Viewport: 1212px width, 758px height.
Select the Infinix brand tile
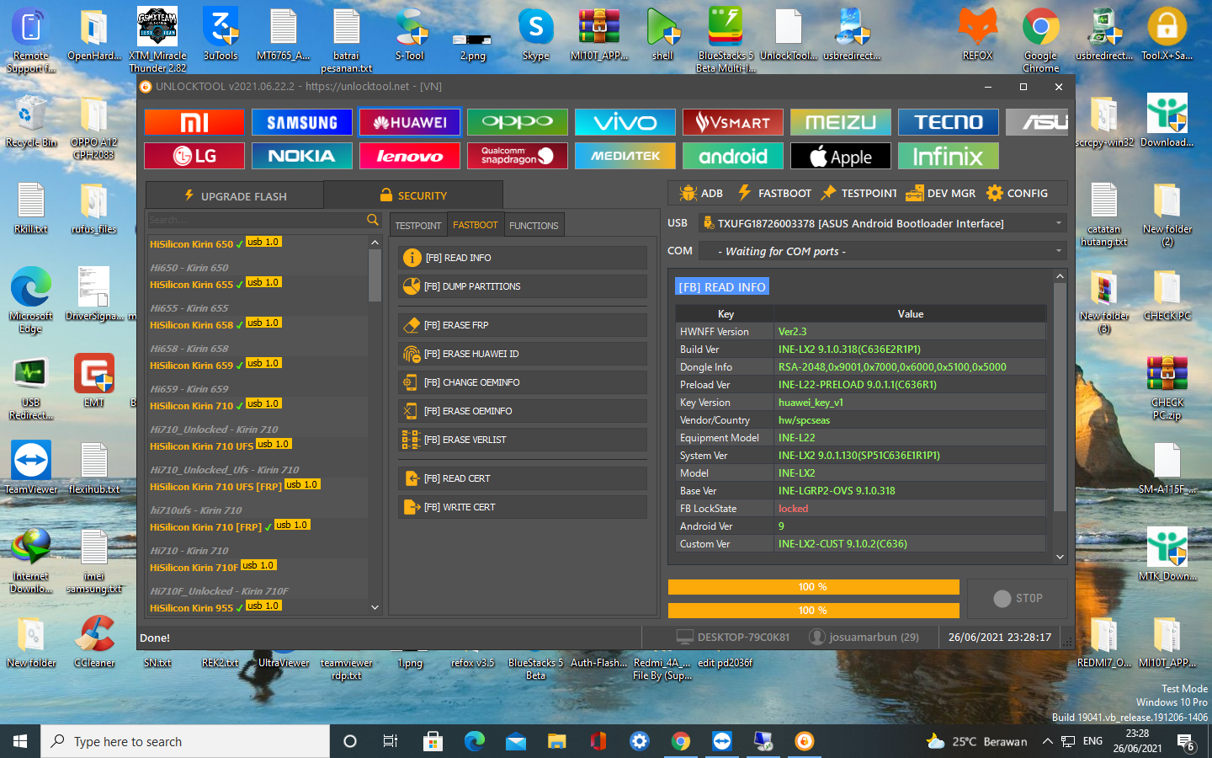click(949, 156)
